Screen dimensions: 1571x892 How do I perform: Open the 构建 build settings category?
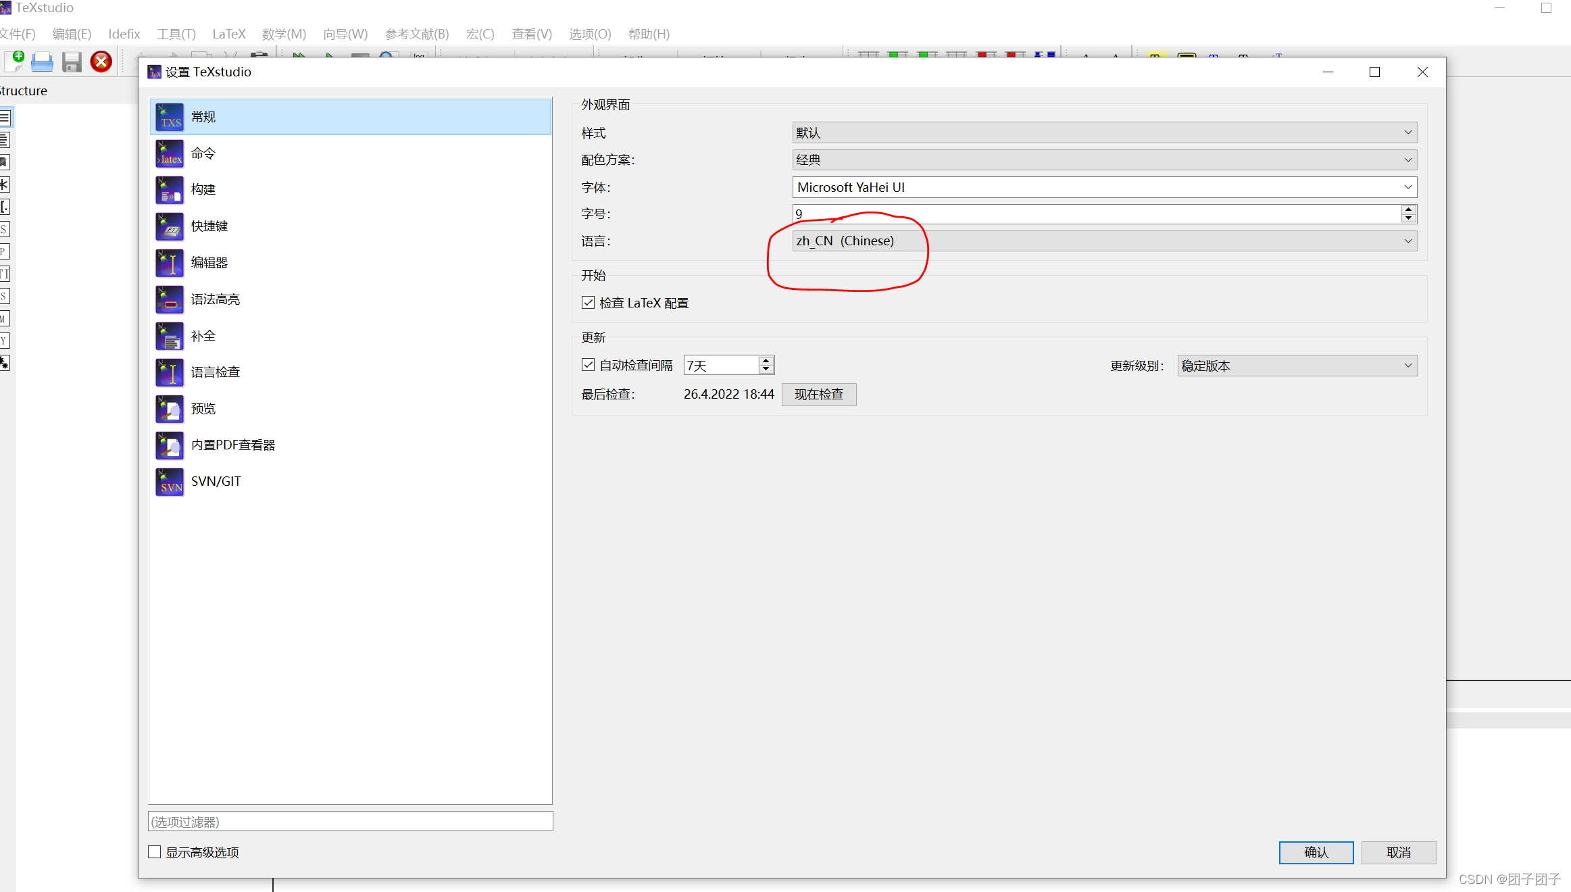pyautogui.click(x=350, y=189)
